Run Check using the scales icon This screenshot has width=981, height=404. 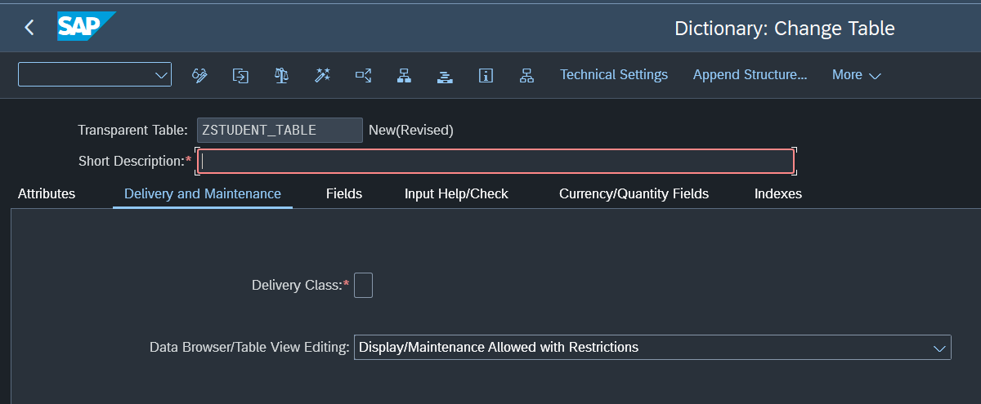point(281,75)
